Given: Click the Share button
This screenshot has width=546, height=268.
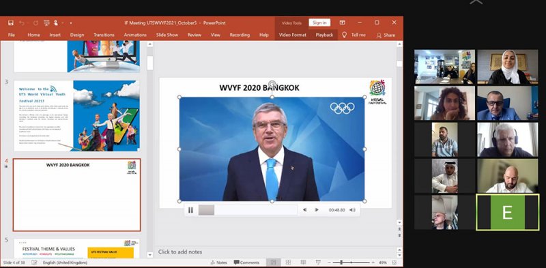Looking at the screenshot, I should tap(386, 35).
